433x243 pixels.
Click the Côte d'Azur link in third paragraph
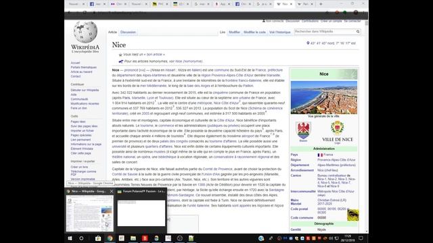(x=225, y=120)
